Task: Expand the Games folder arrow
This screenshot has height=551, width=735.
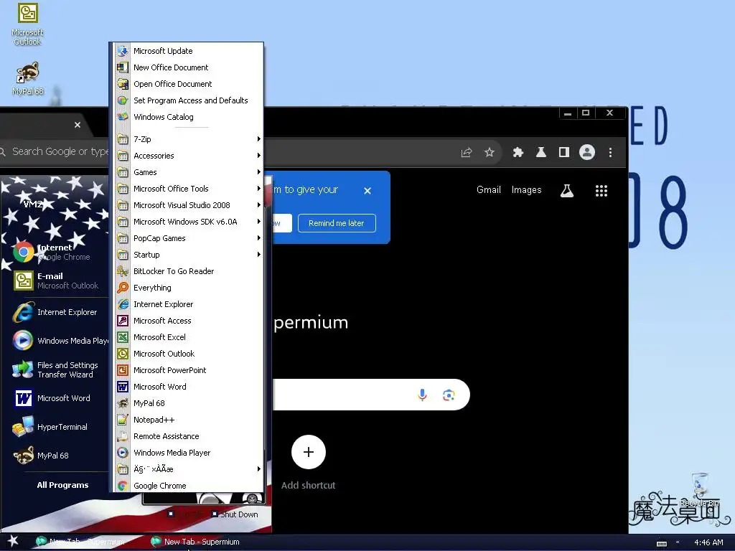Action: click(x=258, y=171)
